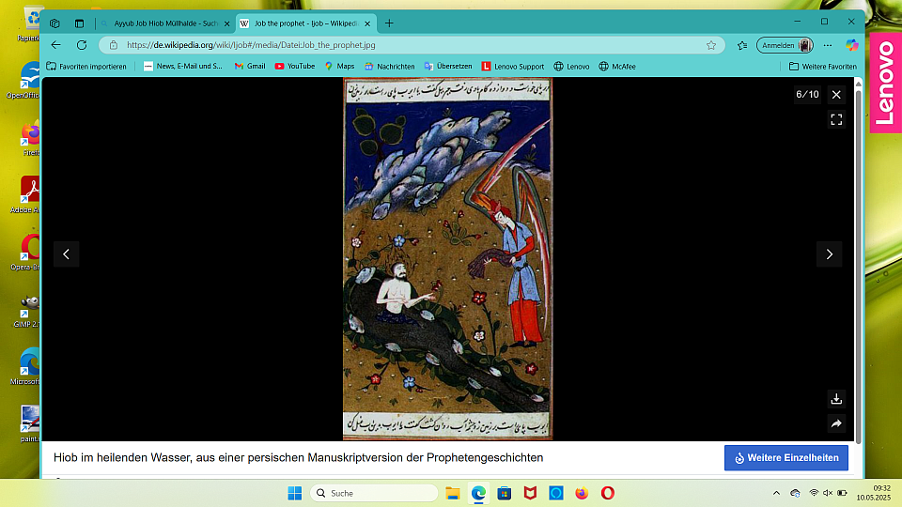Download the Job the prophet image
This screenshot has width=902, height=507.
click(836, 398)
